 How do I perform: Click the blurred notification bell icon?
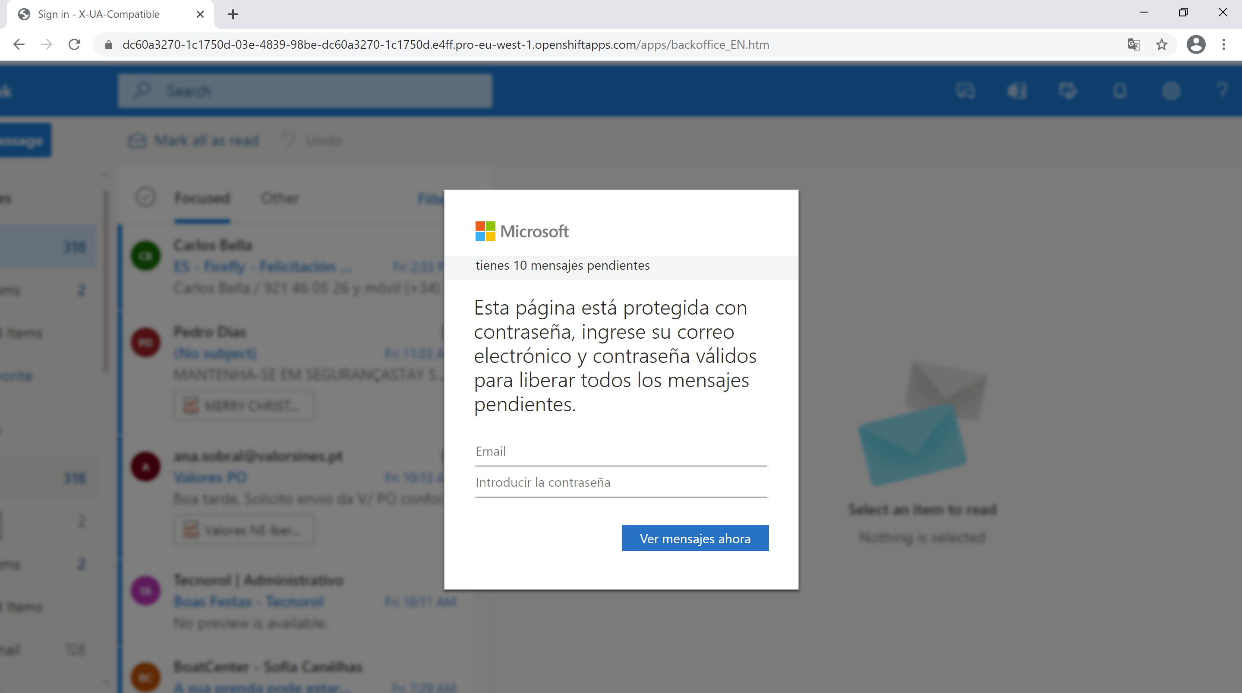coord(1119,91)
